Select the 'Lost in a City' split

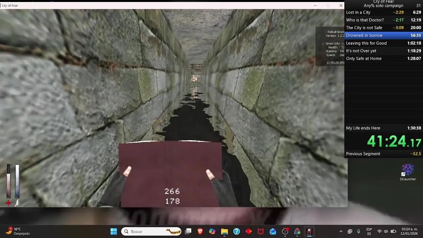pos(384,12)
